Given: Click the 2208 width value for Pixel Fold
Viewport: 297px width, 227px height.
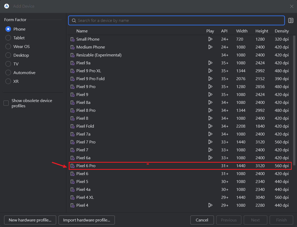Looking at the screenshot, I should (x=241, y=126).
